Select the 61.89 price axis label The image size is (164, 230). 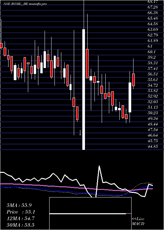click(153, 41)
